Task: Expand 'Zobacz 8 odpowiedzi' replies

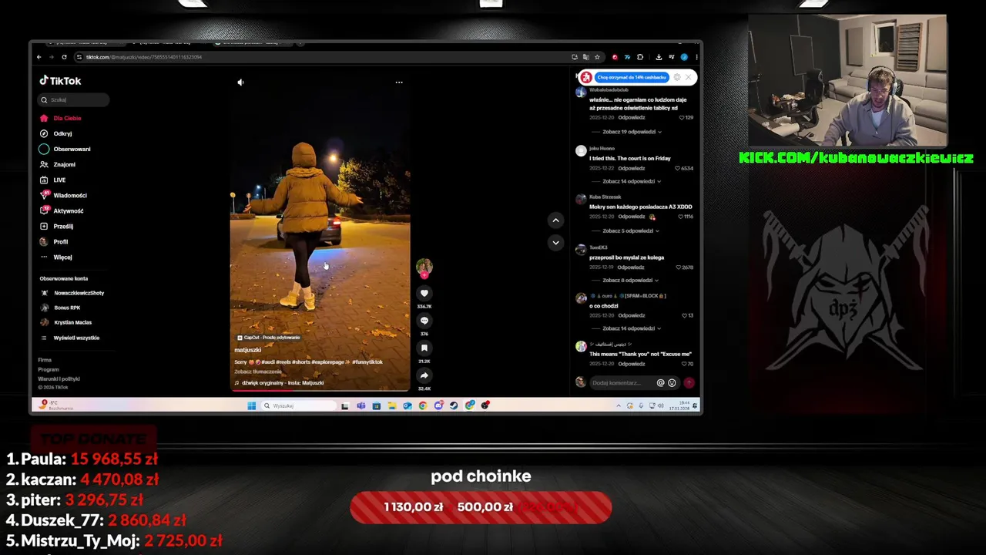Action: [x=631, y=280]
